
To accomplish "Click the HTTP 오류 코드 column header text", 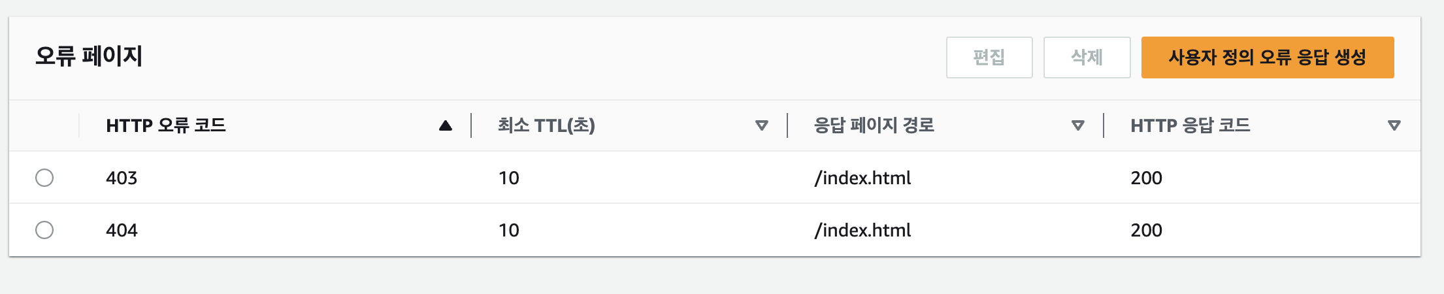I will (166, 125).
